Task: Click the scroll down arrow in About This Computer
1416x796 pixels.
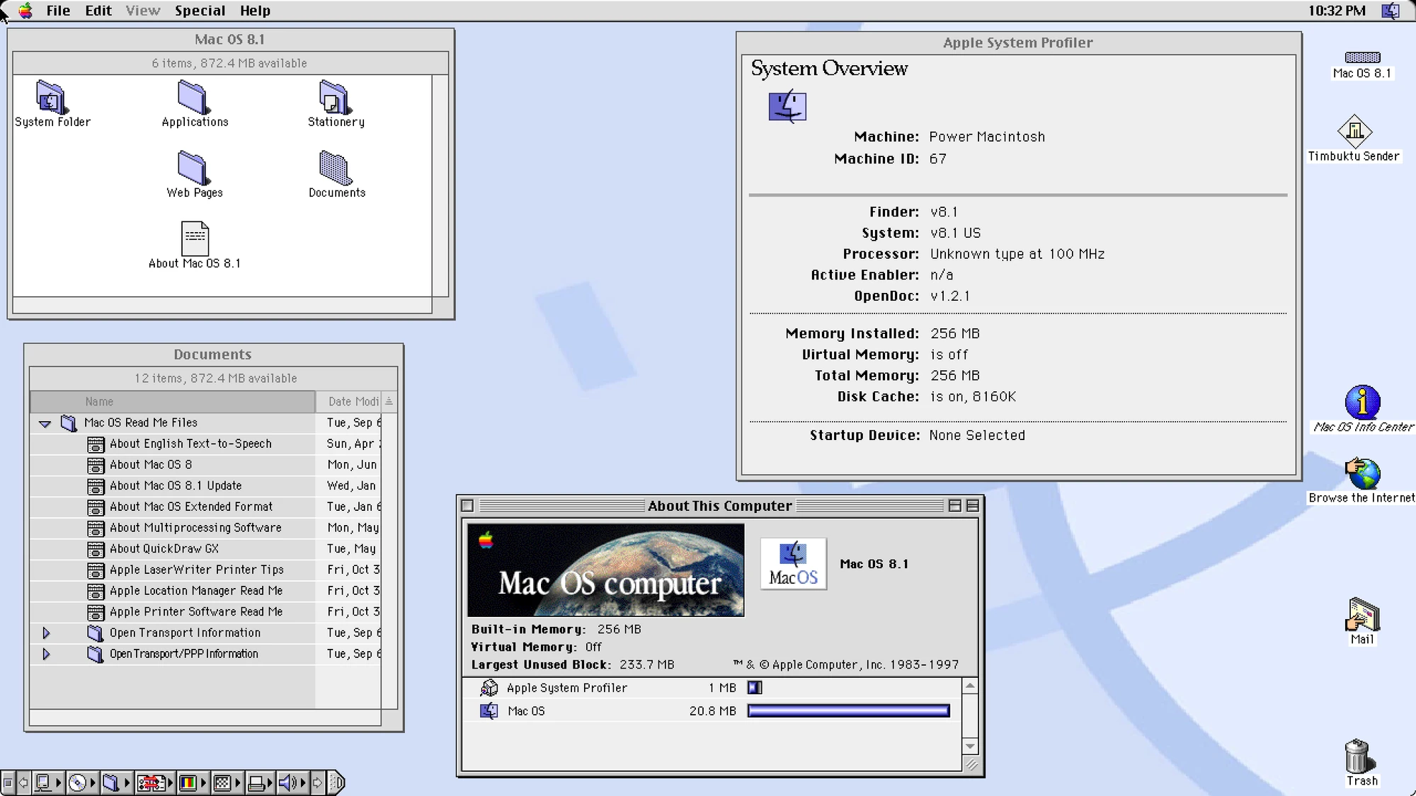Action: click(x=971, y=745)
